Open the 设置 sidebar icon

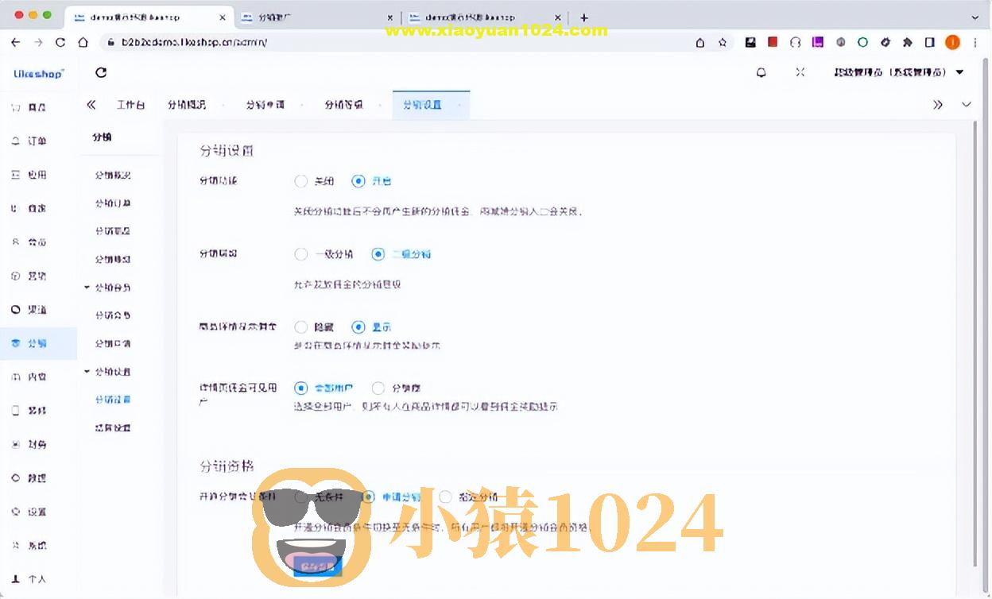[x=35, y=512]
